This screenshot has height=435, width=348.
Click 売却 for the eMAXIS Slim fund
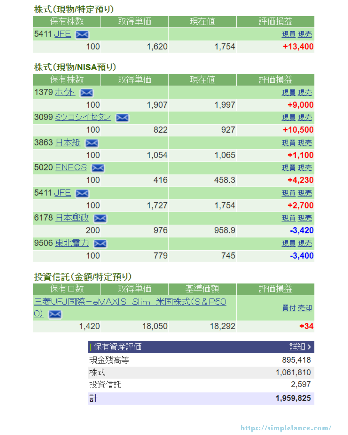305,308
